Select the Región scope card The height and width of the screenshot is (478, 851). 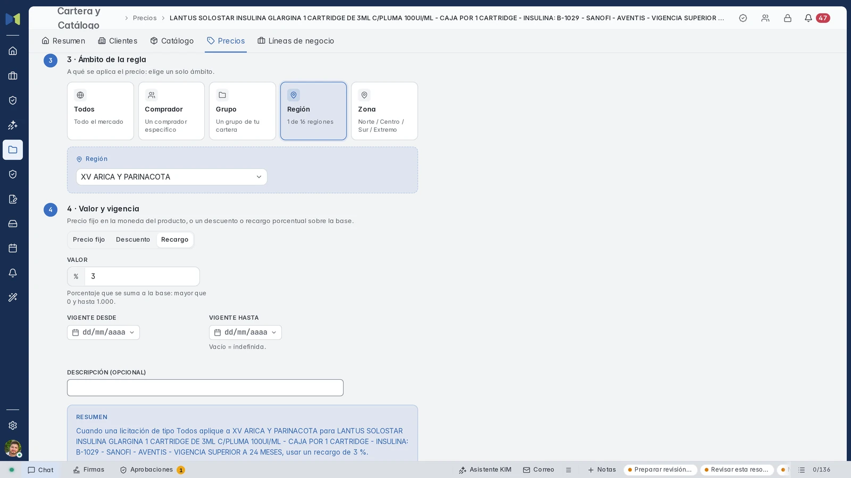click(x=313, y=111)
